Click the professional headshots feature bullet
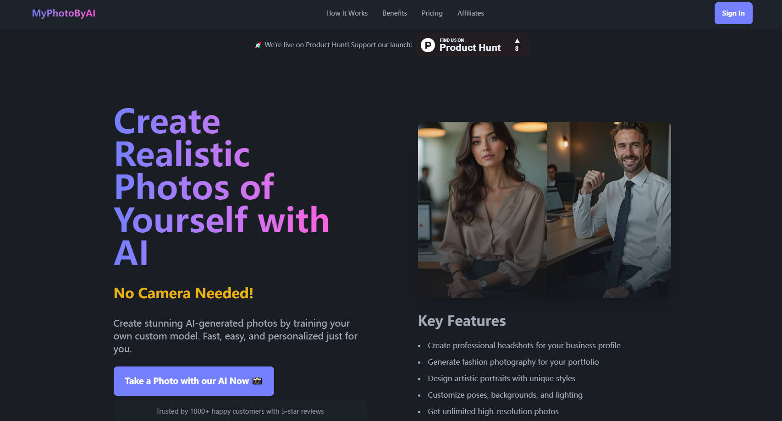782x421 pixels. (524, 345)
